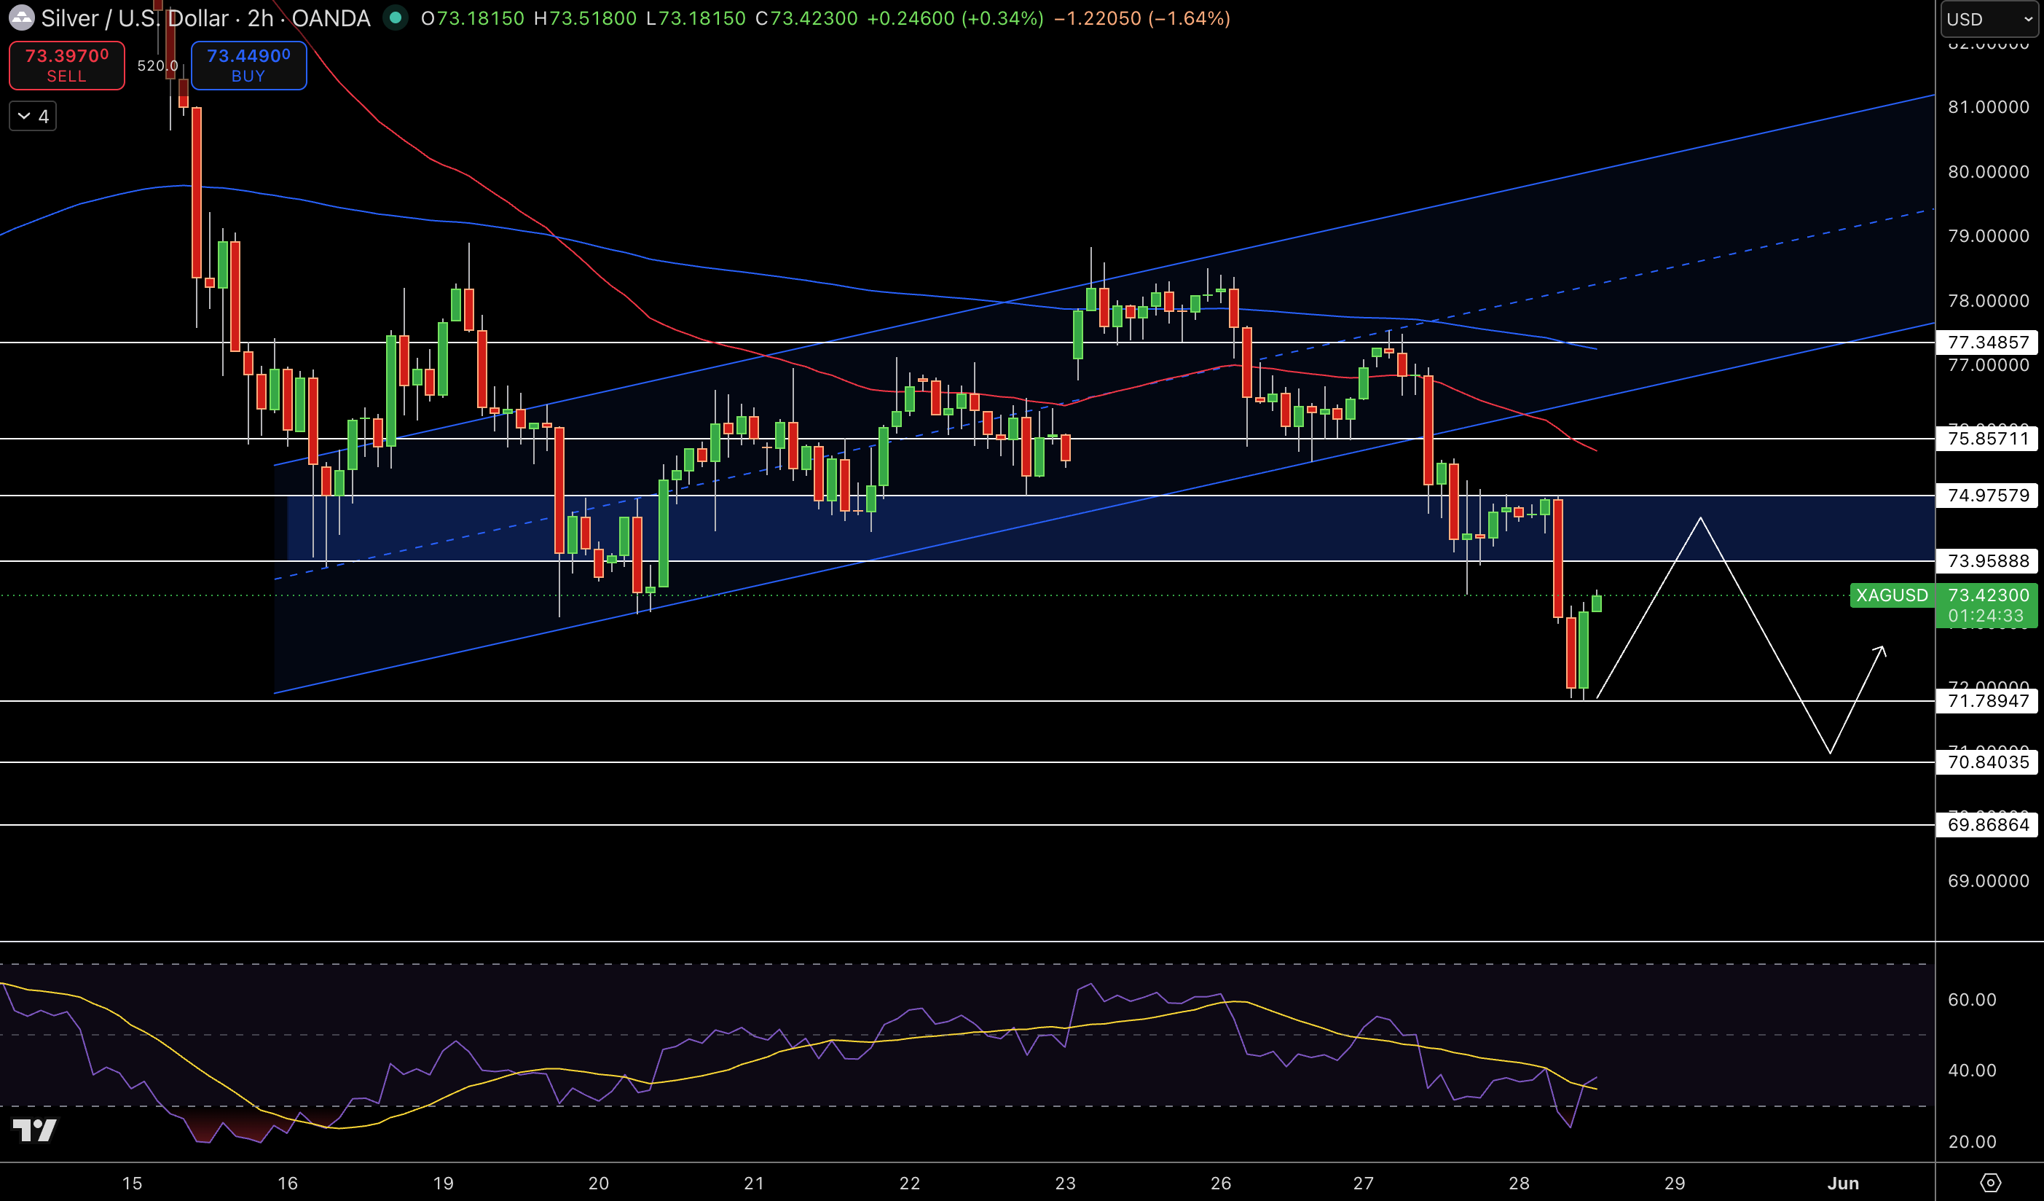
Task: Click the 520.0 spread value
Action: [x=157, y=65]
